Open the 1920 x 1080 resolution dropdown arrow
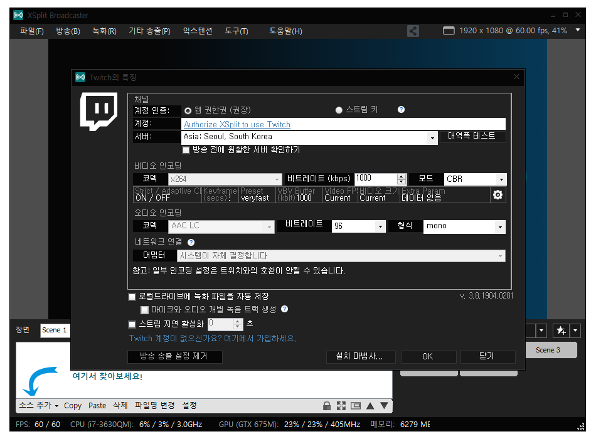Image resolution: width=596 pixels, height=439 pixels. coord(578,30)
